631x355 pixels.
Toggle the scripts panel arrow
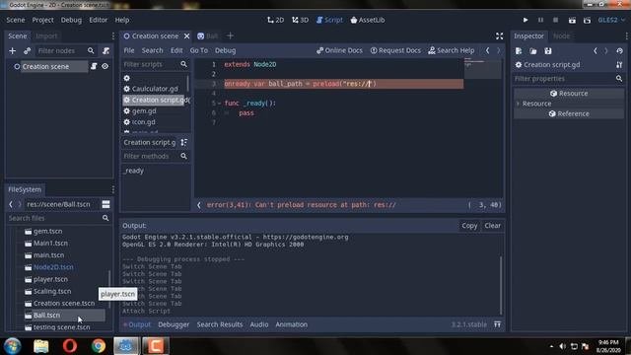click(x=199, y=205)
